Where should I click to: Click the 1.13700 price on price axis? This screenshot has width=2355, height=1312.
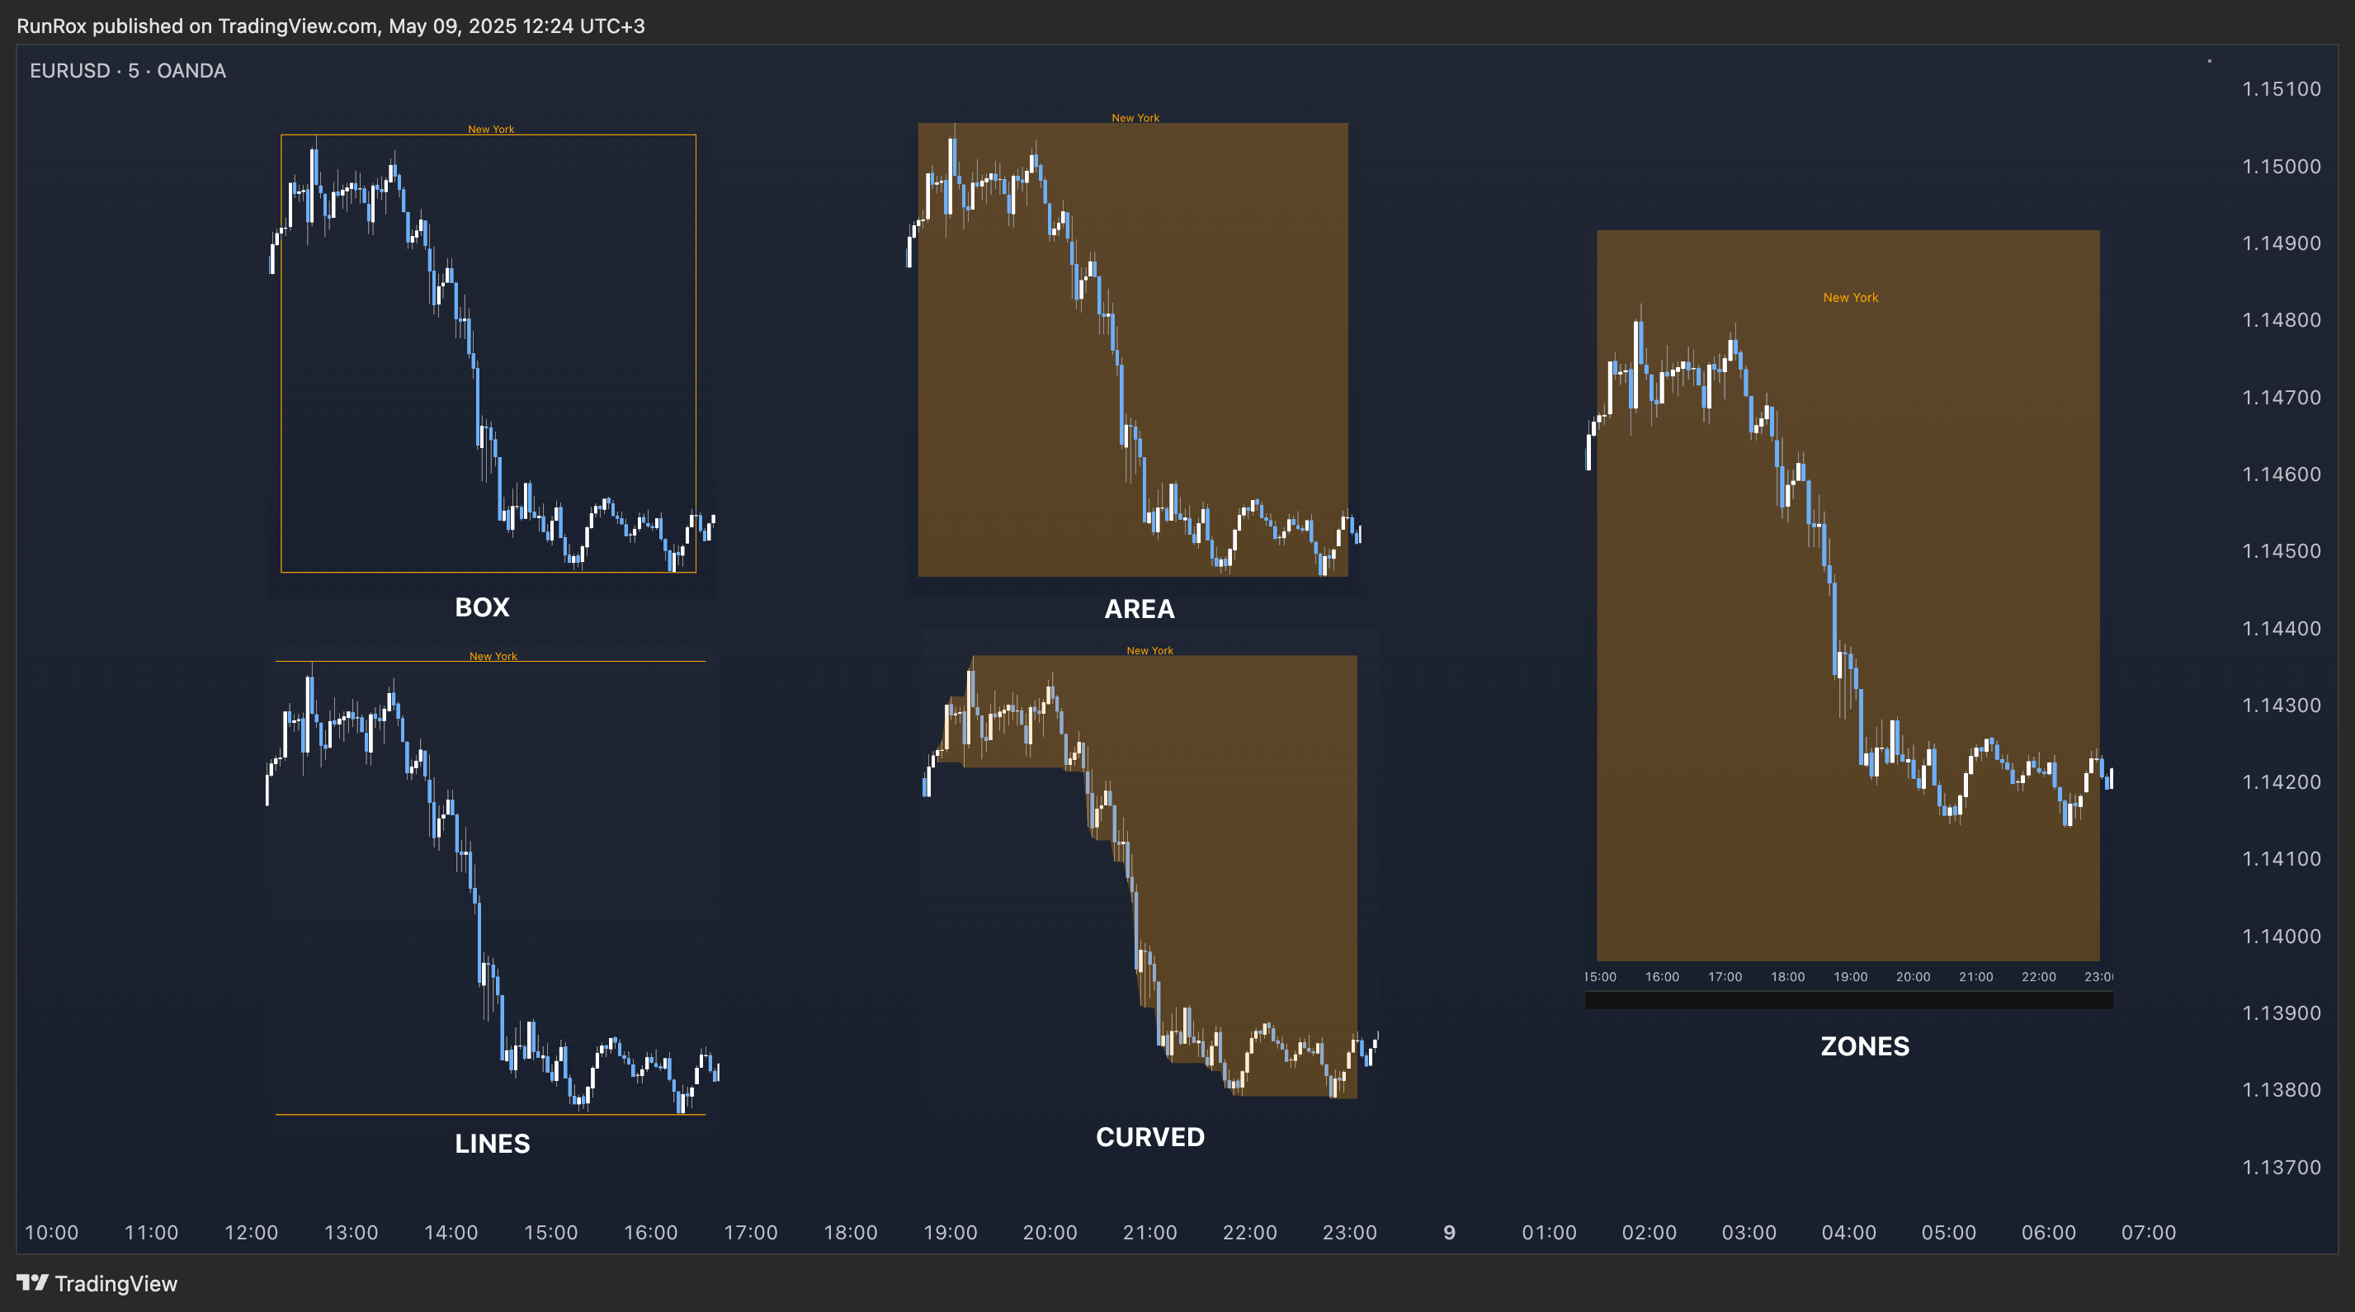coord(2281,1167)
